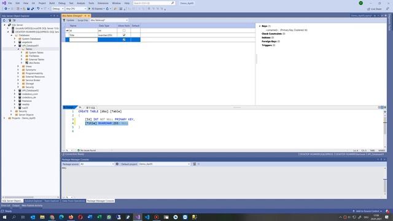The image size is (393, 221).
Task: Select the Programmability folder in the tree
Action: pyautogui.click(x=34, y=74)
